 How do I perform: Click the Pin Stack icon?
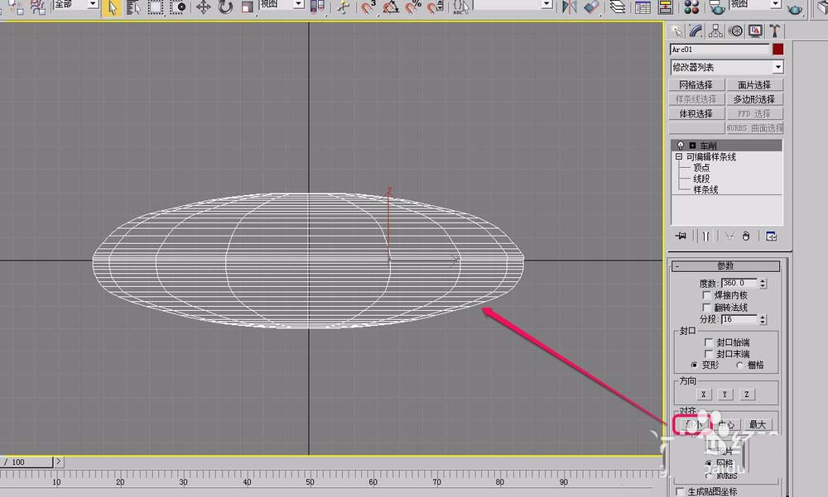click(x=681, y=236)
